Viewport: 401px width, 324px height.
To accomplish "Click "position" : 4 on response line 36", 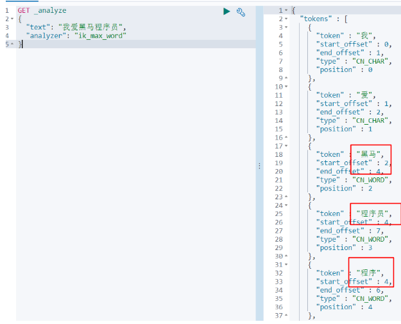I will point(345,307).
